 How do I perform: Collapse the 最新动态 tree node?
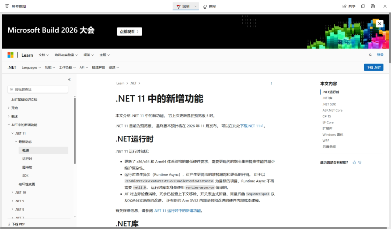click(x=16, y=142)
